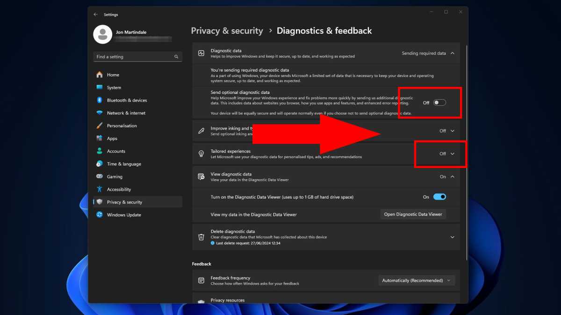Select Network & internet in sidebar
The width and height of the screenshot is (561, 315).
click(x=138, y=113)
